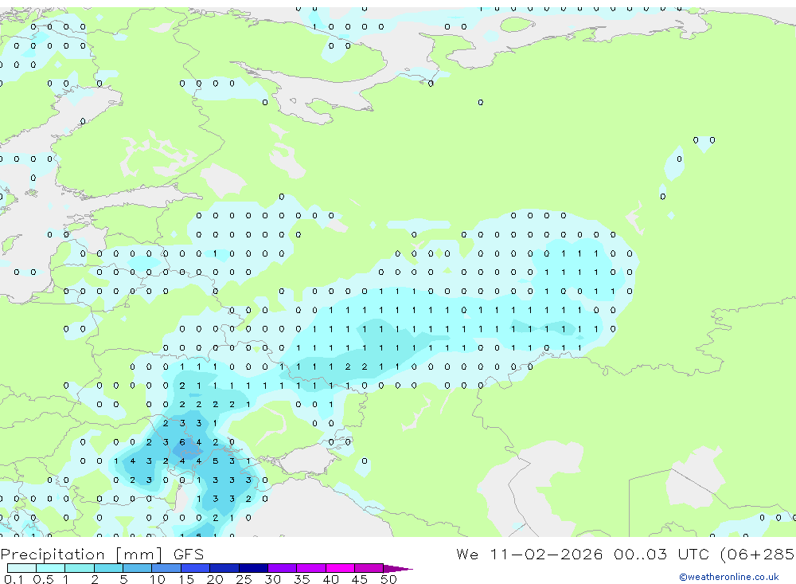Select the 45–50 mm legend color swatch
This screenshot has width=796, height=584.
click(369, 568)
